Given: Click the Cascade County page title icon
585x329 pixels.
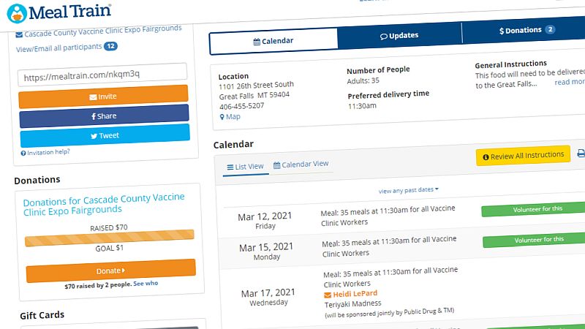Looking at the screenshot, I should [19, 34].
